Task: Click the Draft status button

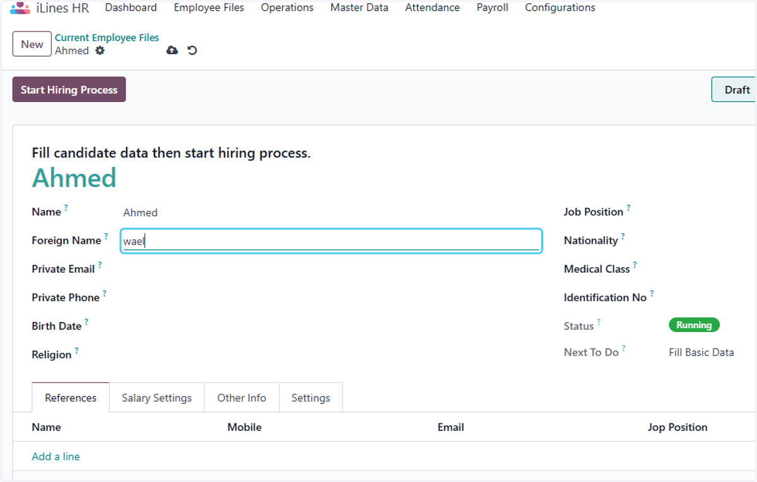Action: (x=734, y=89)
